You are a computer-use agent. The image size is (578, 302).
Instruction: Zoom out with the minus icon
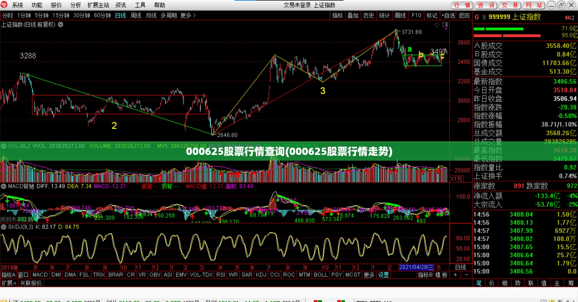click(466, 275)
